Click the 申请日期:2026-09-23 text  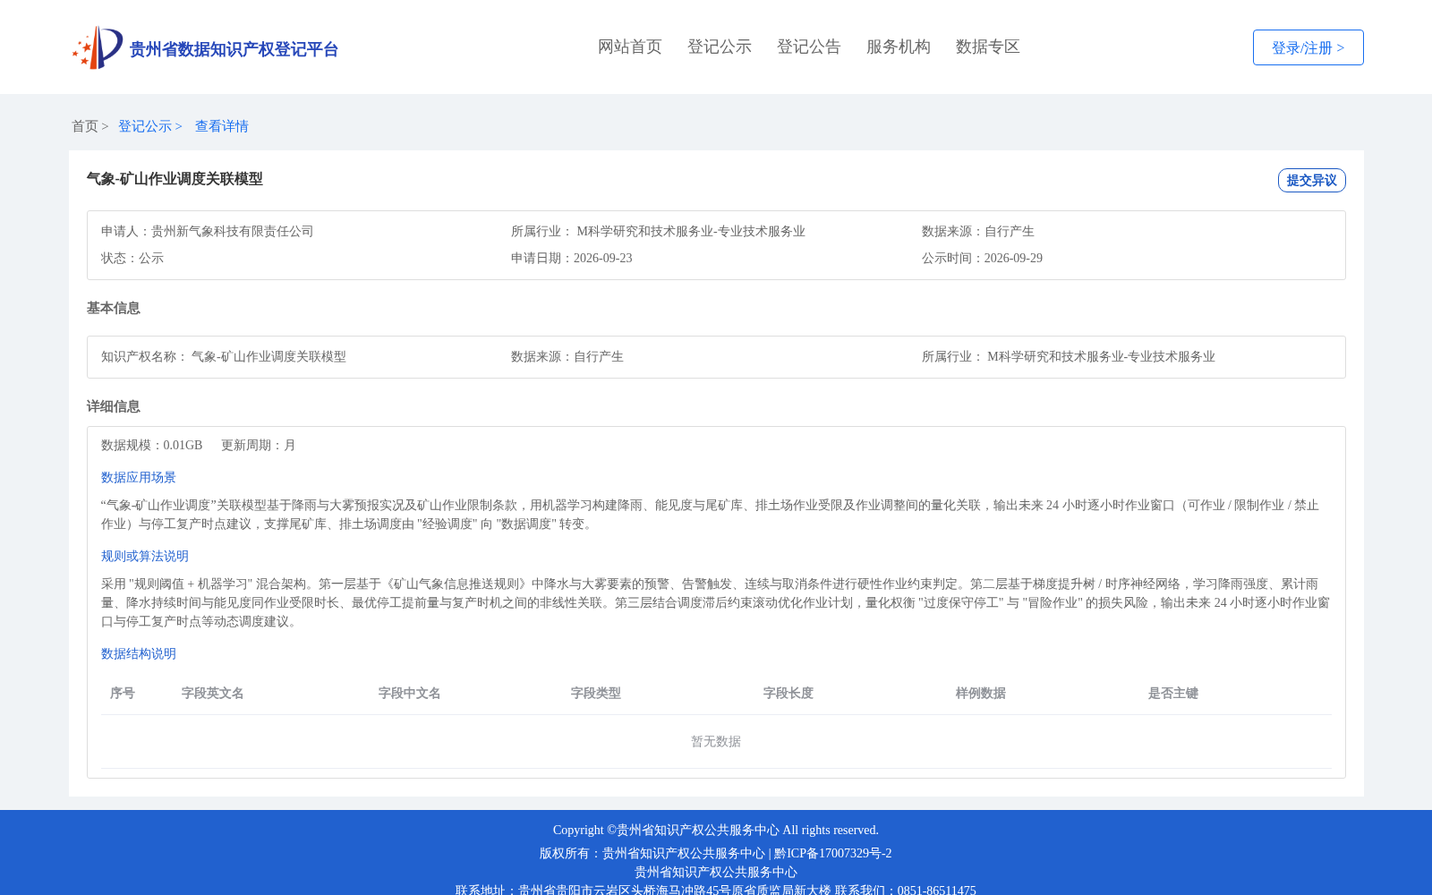point(572,258)
